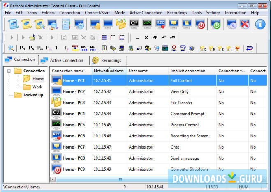Switch to the Recordings tab

pyautogui.click(x=109, y=60)
